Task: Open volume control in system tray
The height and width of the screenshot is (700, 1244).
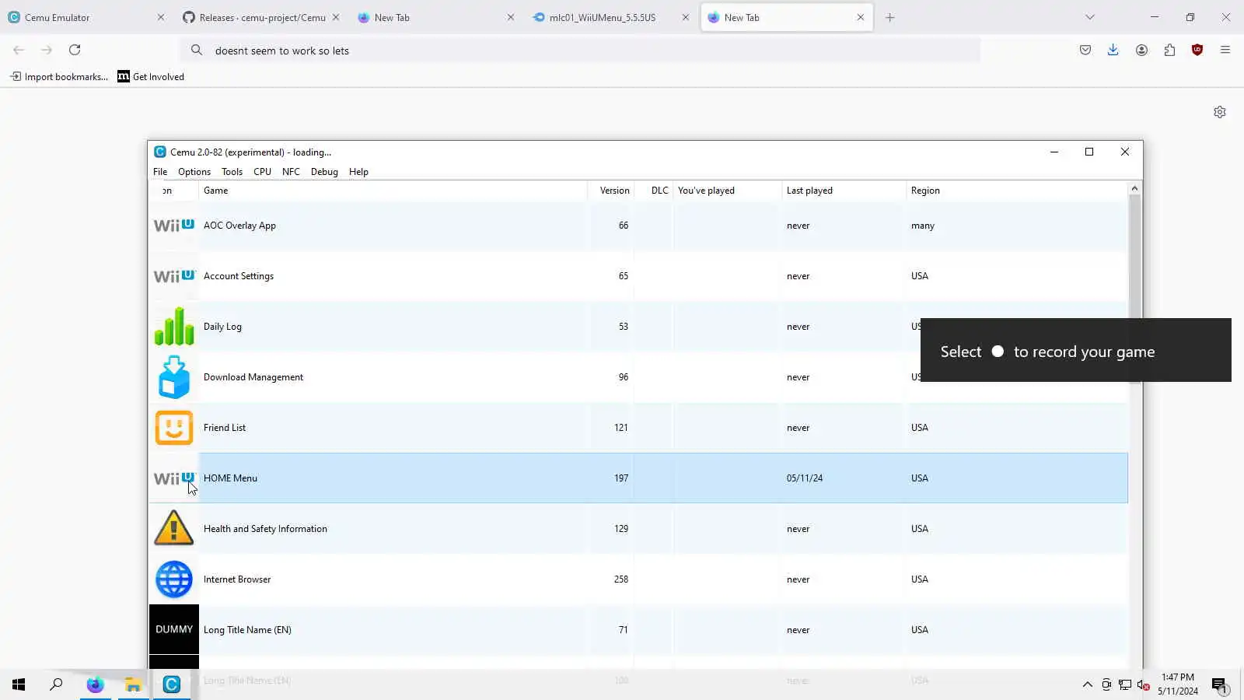Action: coord(1143,684)
